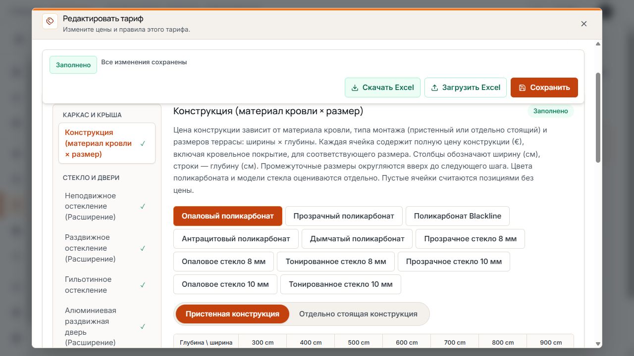Open Раздвижное остекление (Расширение) section
Viewport: 634px width, 356px height.
click(107, 248)
